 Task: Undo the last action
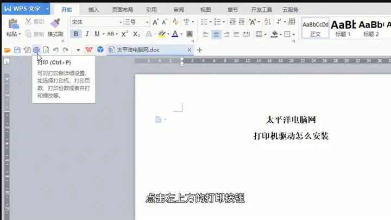55,50
